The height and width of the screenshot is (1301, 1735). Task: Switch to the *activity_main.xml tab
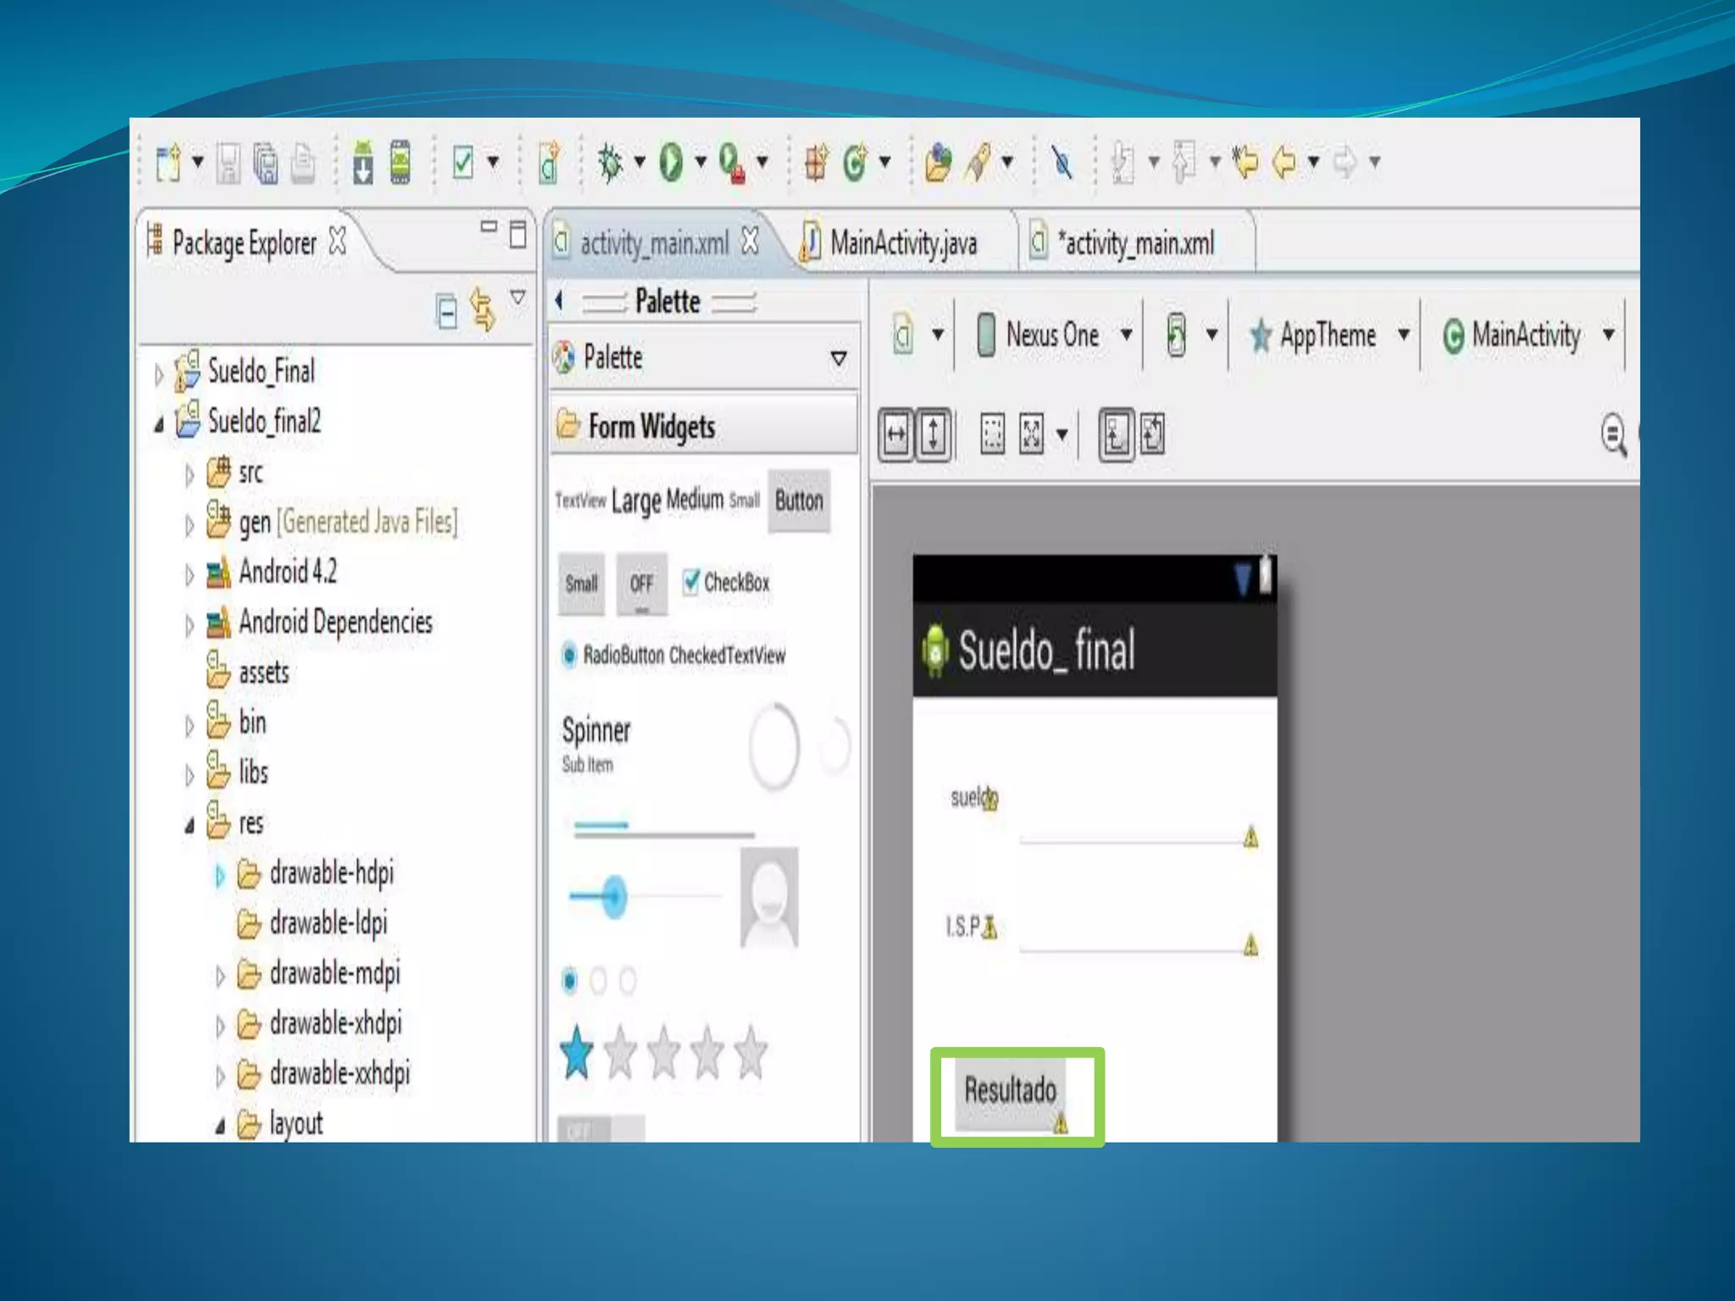(x=1138, y=244)
